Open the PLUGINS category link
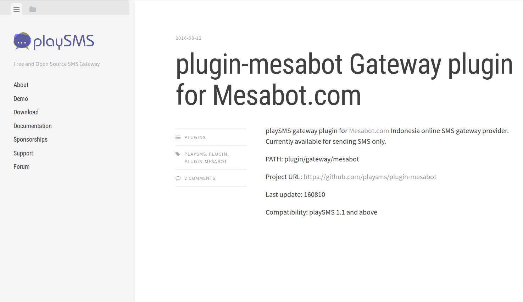 [x=195, y=138]
